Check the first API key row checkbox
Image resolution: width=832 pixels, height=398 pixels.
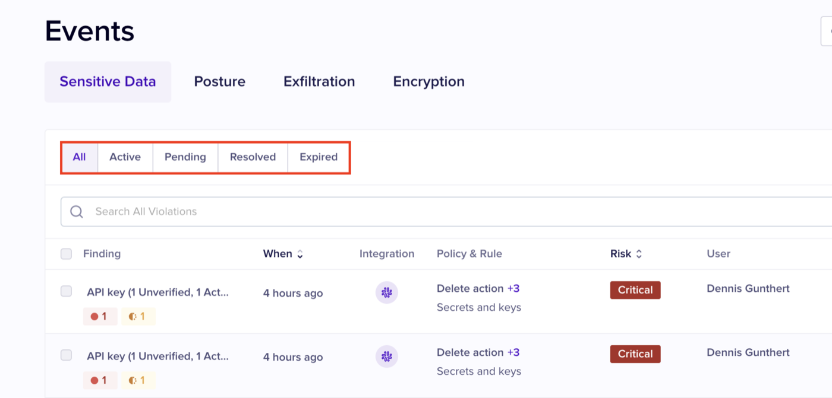66,291
